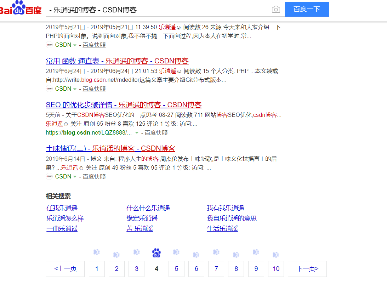Click the Baidu logo
This screenshot has width=387, height=284.
pos(21,8)
